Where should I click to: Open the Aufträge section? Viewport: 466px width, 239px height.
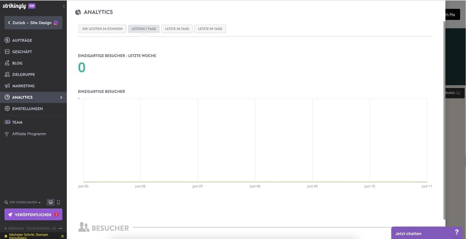coord(33,40)
